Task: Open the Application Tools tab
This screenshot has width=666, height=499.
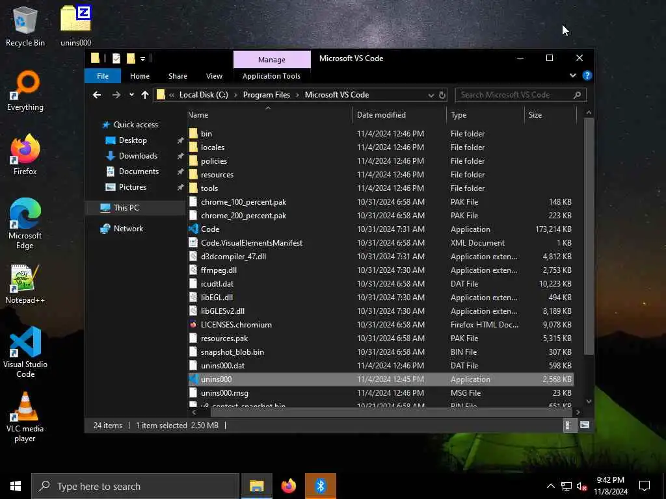Action: [271, 76]
